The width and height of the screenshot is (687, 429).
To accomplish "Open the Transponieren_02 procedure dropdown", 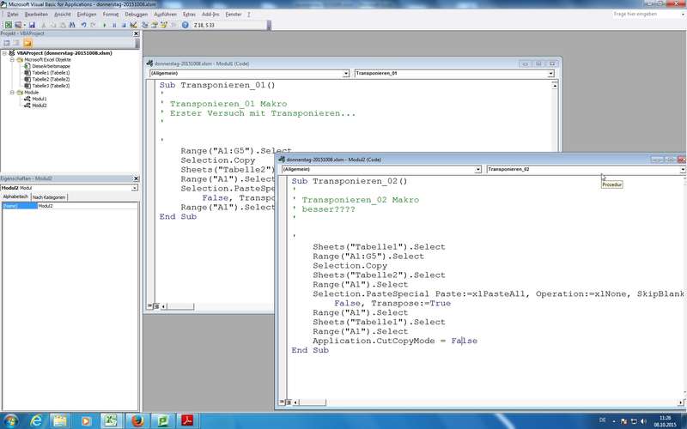I will tap(683, 170).
